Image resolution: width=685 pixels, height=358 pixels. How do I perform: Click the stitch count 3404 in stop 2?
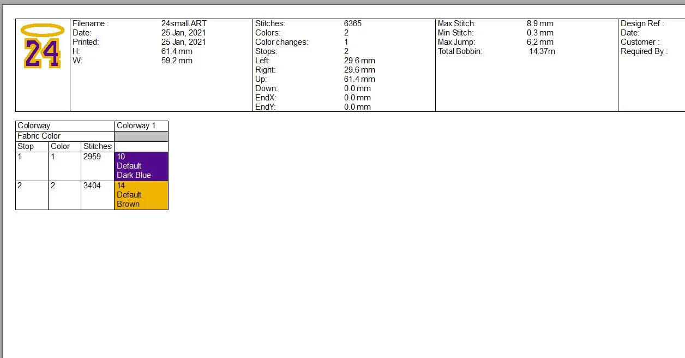[x=92, y=186]
